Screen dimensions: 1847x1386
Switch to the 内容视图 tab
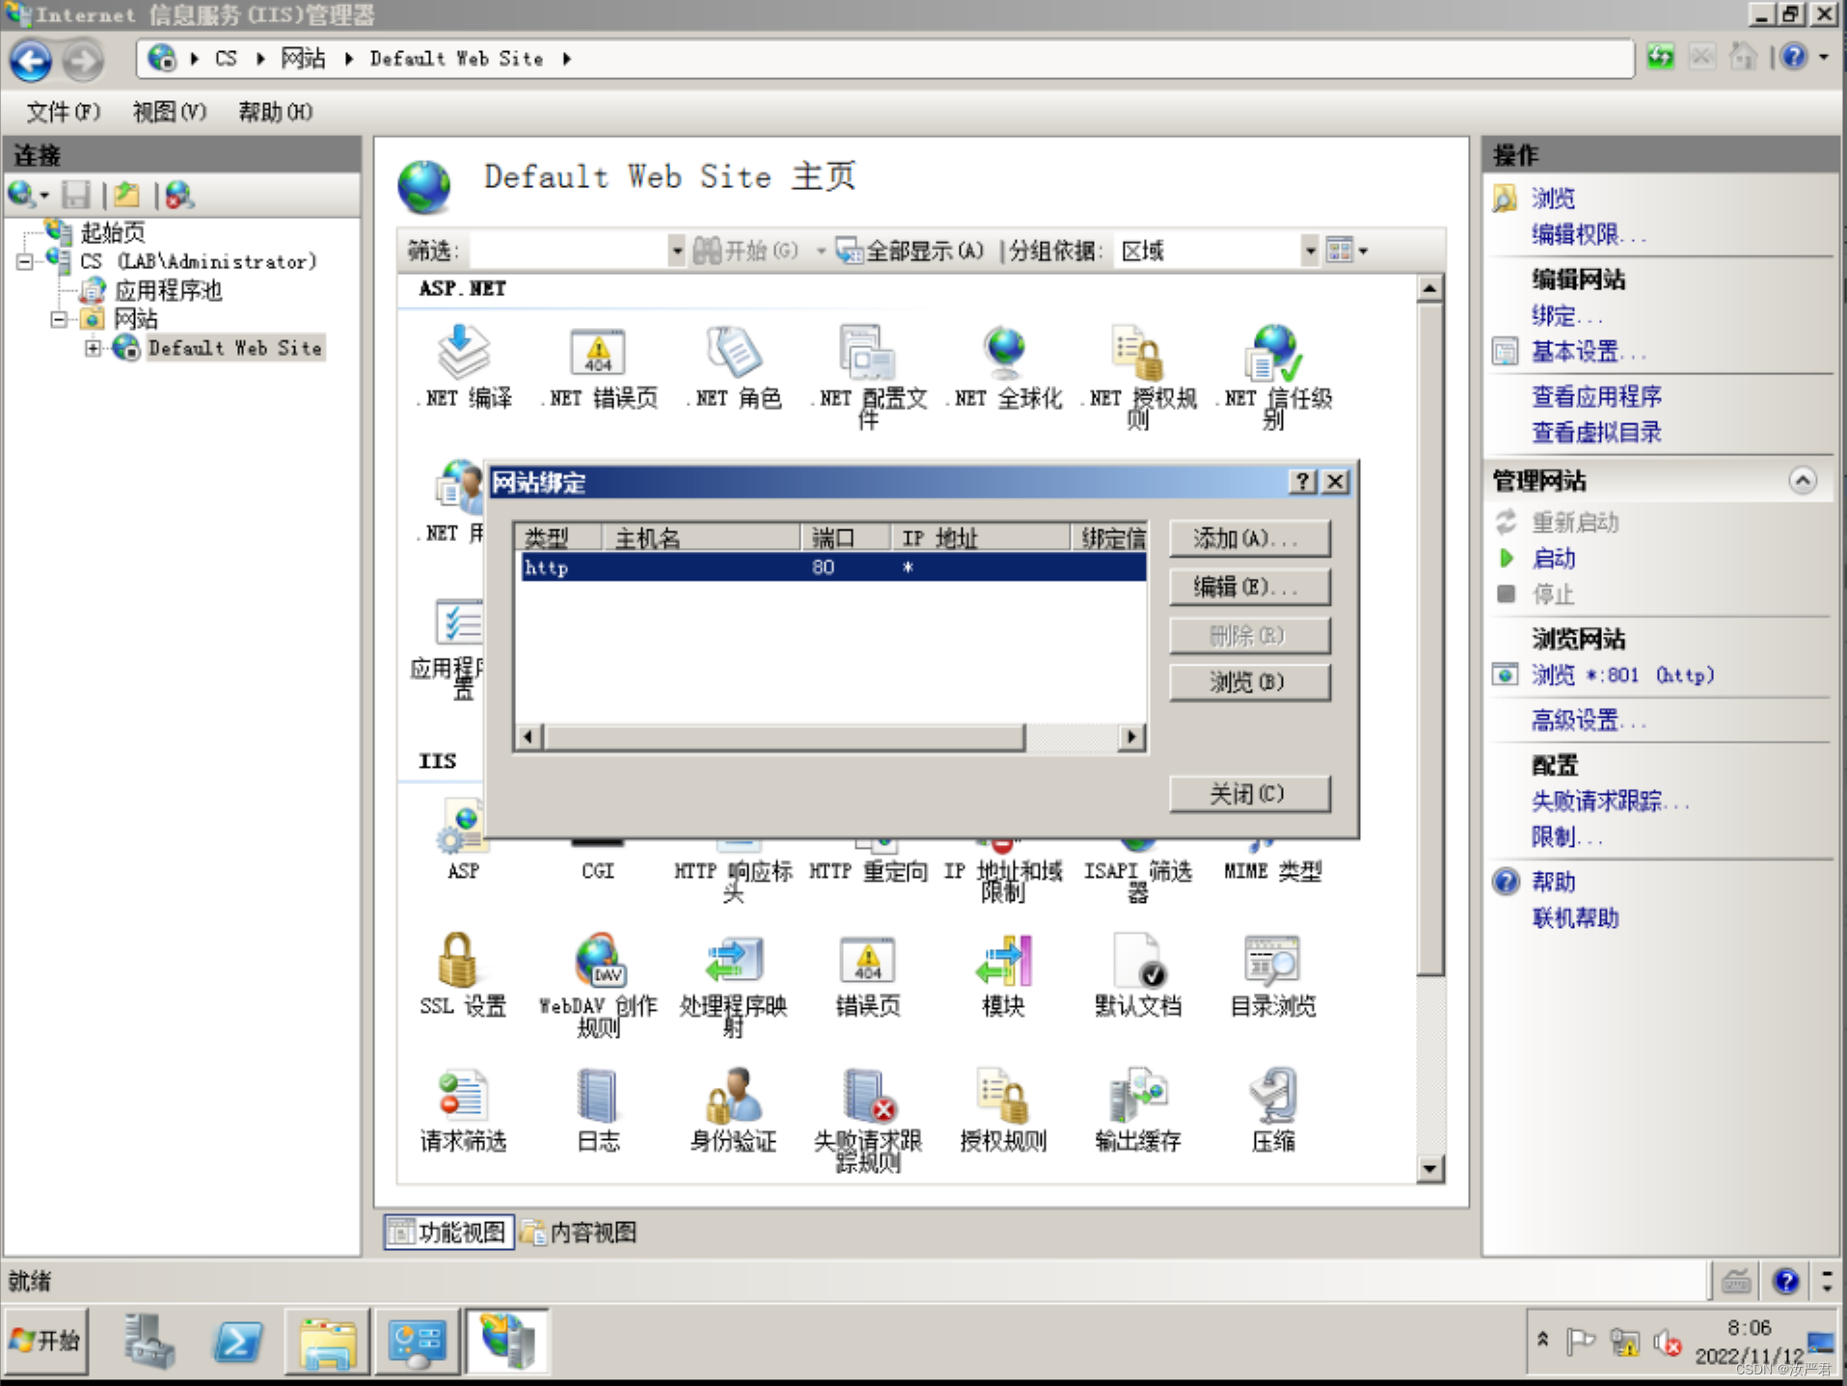[x=579, y=1232]
